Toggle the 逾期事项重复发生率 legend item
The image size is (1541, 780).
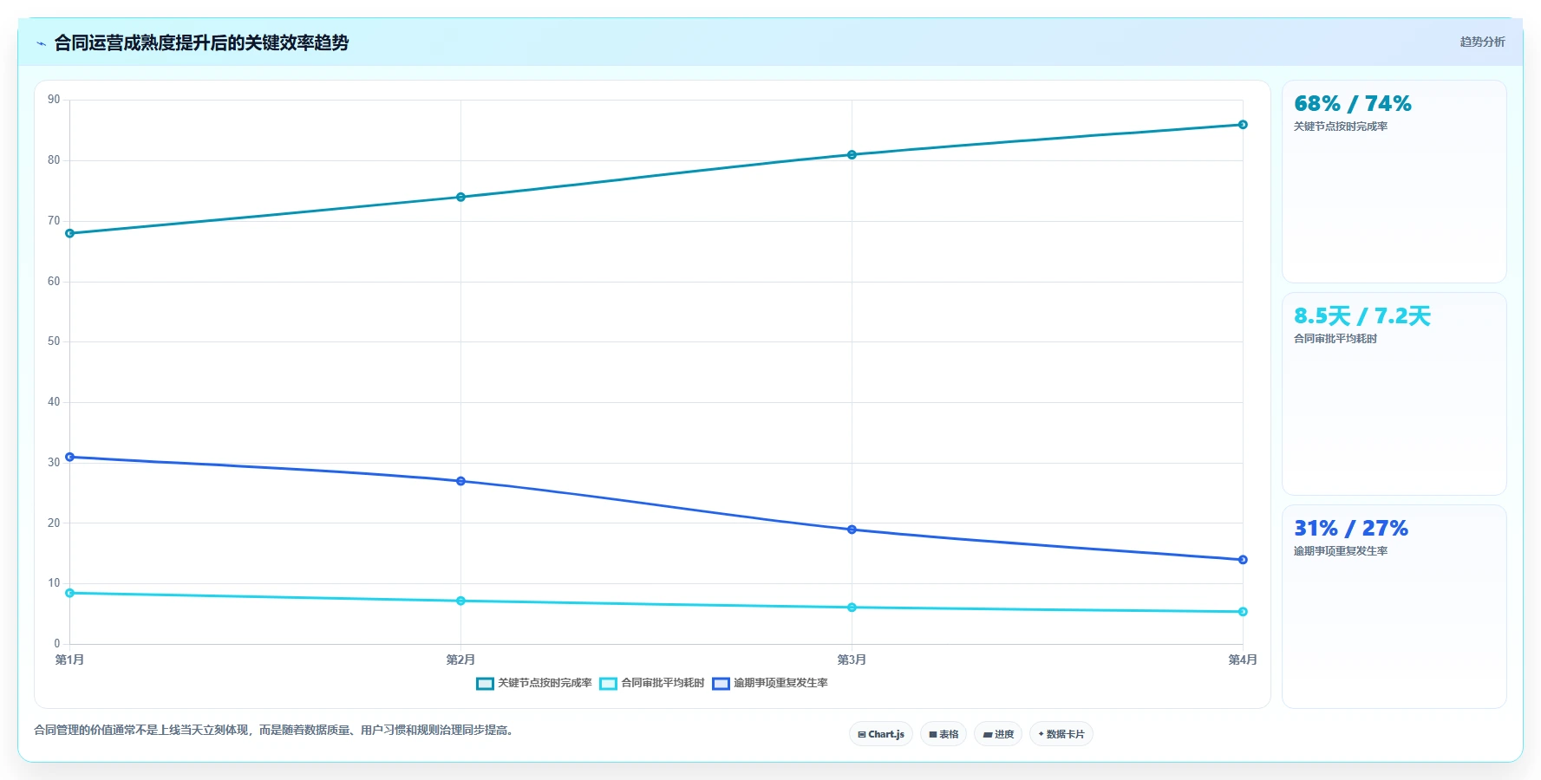click(x=770, y=683)
